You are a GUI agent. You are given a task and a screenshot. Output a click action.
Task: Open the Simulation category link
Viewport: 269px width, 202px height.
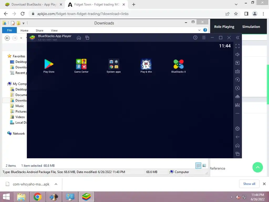coord(251,27)
